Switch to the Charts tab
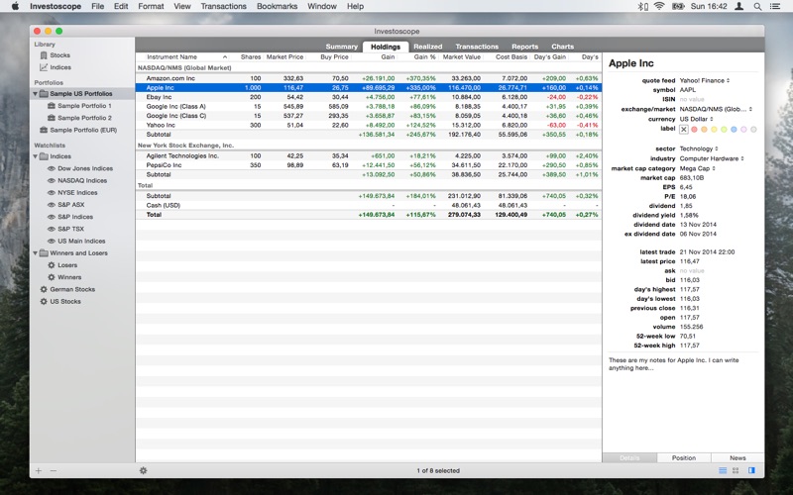793x495 pixels. pos(563,47)
